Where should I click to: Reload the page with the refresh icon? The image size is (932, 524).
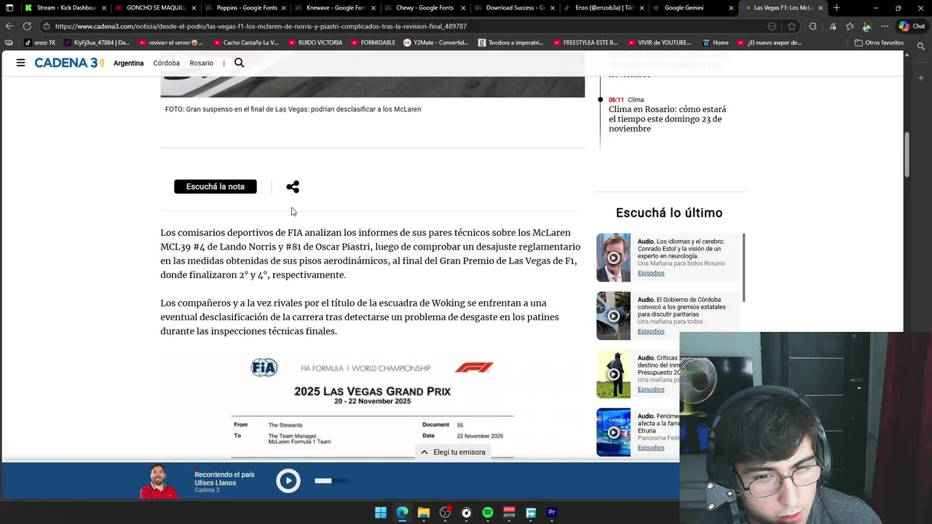pos(27,26)
